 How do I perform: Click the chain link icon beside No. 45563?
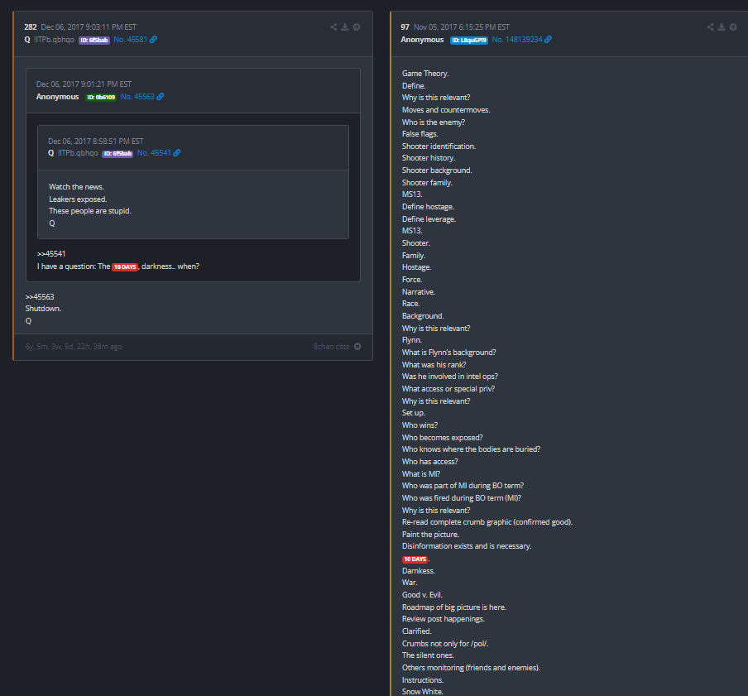click(161, 96)
